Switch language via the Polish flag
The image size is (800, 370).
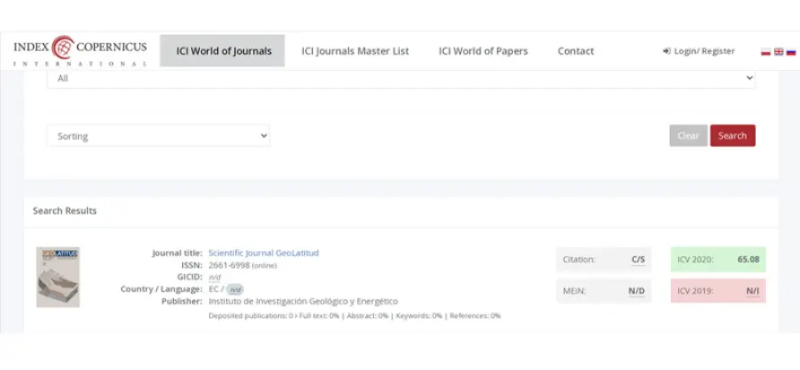click(x=765, y=51)
